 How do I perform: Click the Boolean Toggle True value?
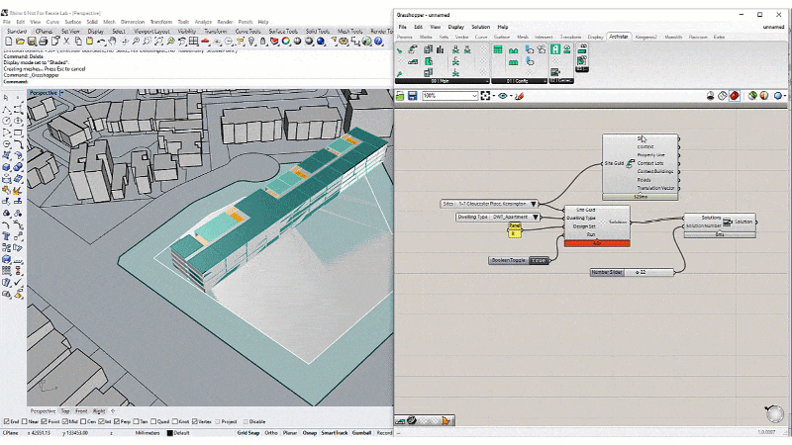[540, 260]
